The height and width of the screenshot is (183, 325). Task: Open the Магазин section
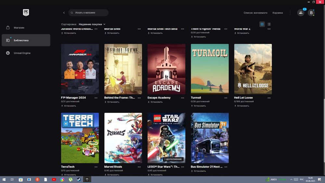pos(26,28)
